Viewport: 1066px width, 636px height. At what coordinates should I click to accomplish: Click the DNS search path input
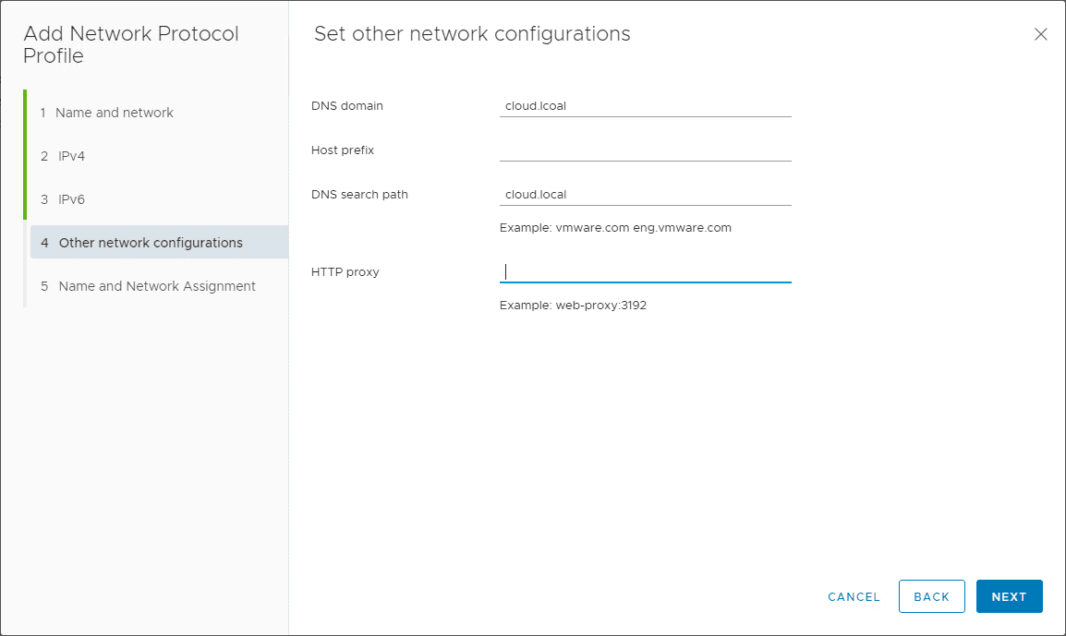tap(645, 195)
